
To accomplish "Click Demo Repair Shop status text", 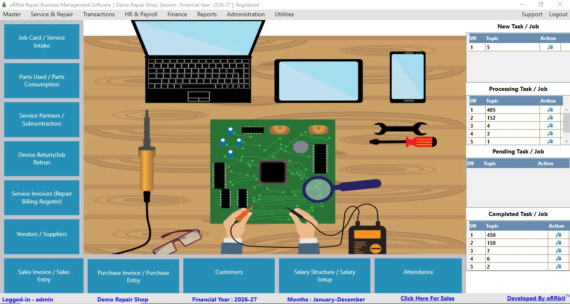I will (x=122, y=299).
